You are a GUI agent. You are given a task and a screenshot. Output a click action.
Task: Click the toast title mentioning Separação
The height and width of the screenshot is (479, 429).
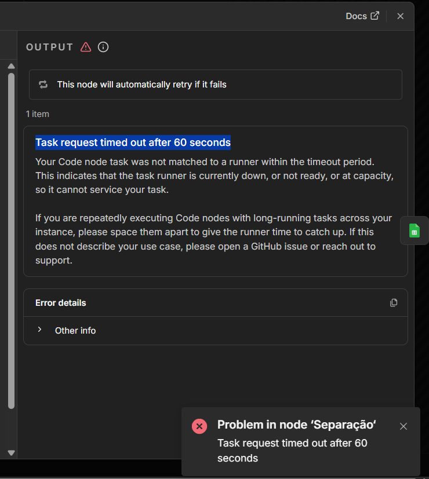297,425
